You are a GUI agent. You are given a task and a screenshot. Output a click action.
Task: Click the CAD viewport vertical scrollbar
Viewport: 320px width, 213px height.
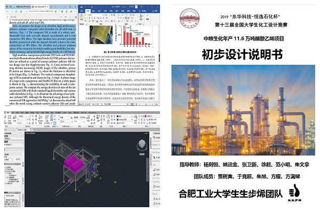[x=148, y=169]
